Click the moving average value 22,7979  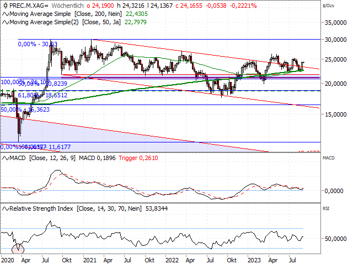click(x=136, y=22)
